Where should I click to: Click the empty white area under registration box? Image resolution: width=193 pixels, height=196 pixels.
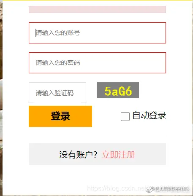pyautogui.click(x=97, y=175)
